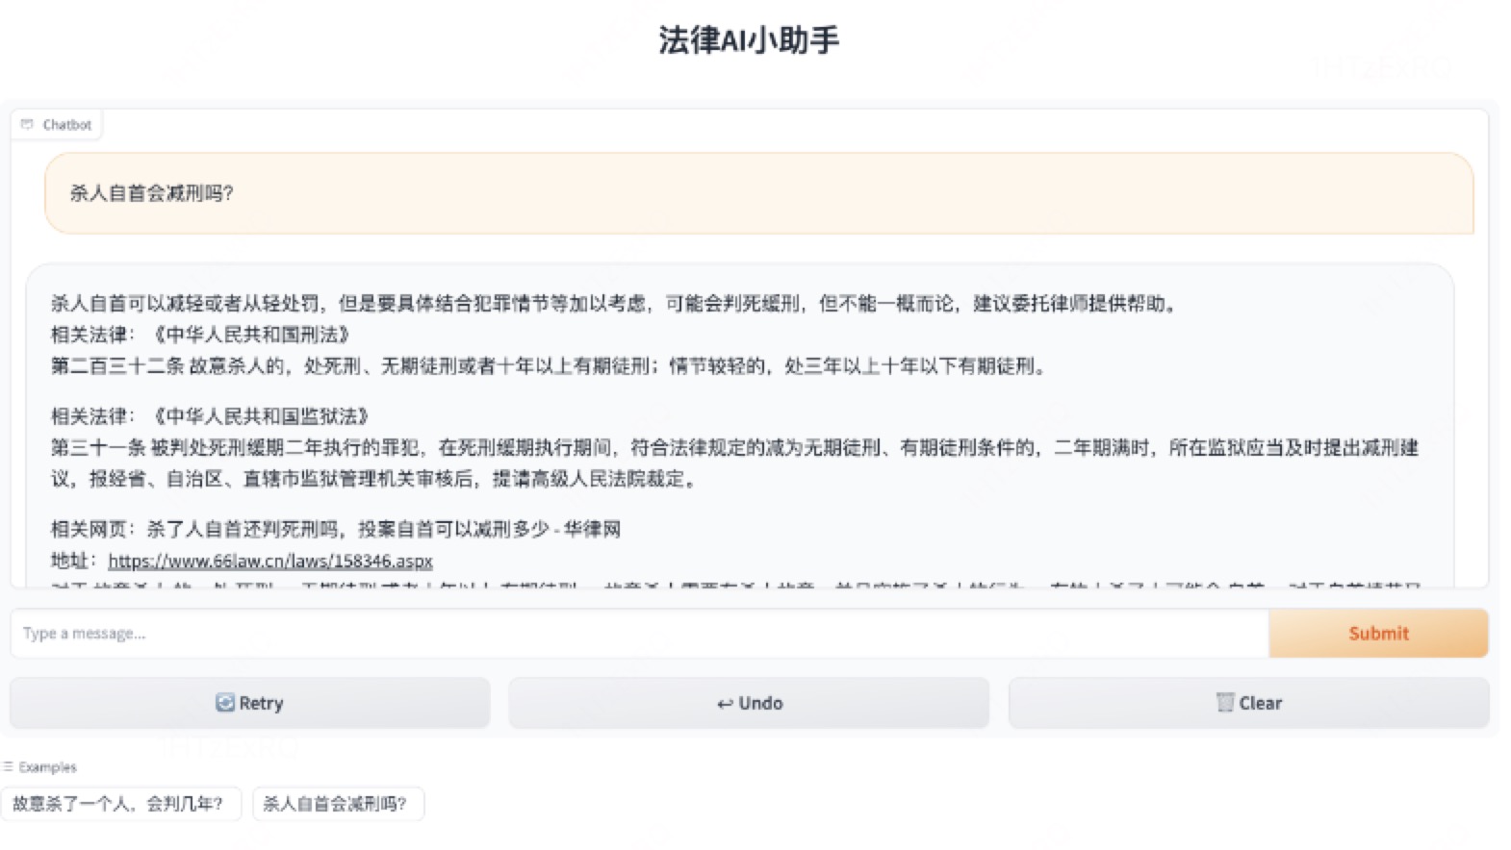Click the user question bubble in the chat

pyautogui.click(x=758, y=193)
